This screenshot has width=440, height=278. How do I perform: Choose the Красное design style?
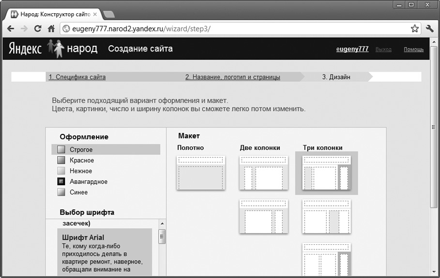click(81, 160)
